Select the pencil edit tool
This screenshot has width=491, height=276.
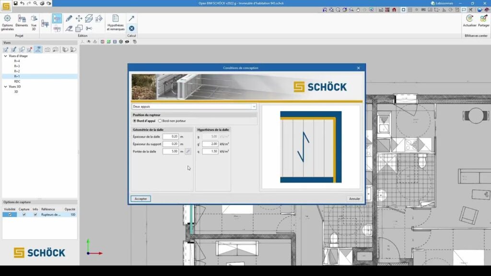(69, 19)
